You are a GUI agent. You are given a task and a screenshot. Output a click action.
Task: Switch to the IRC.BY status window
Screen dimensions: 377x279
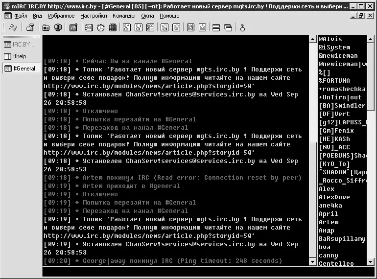point(21,45)
